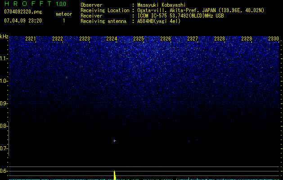This screenshot has width=283, height=180.
Task: Click the faint echo spot before 2327
Action: [189, 141]
